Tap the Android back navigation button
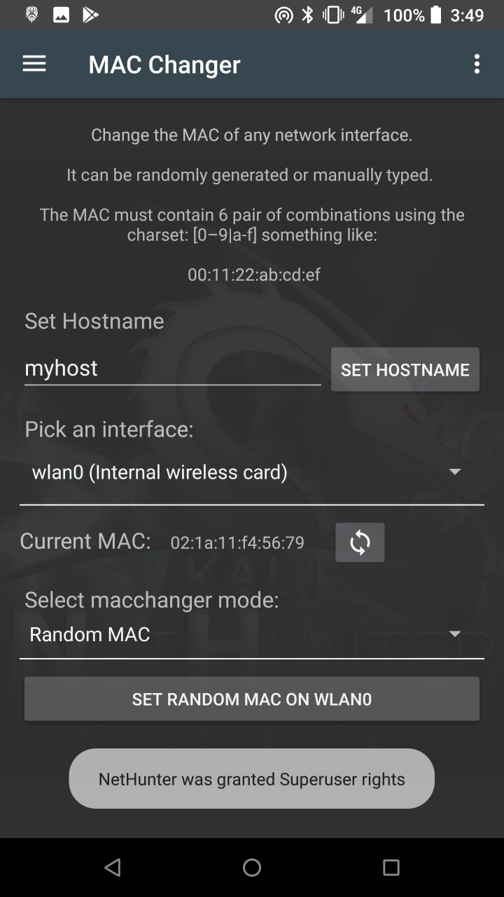This screenshot has height=897, width=504. point(112,868)
